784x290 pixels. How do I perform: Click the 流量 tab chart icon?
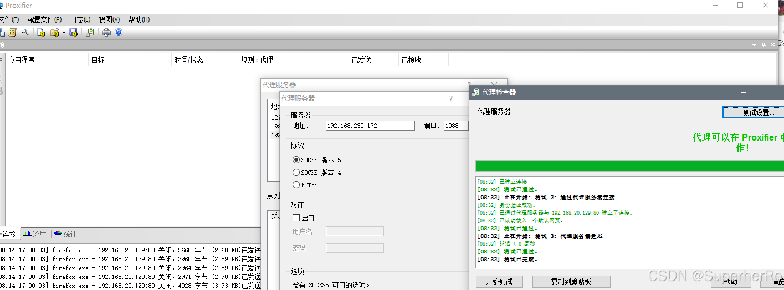[x=27, y=234]
